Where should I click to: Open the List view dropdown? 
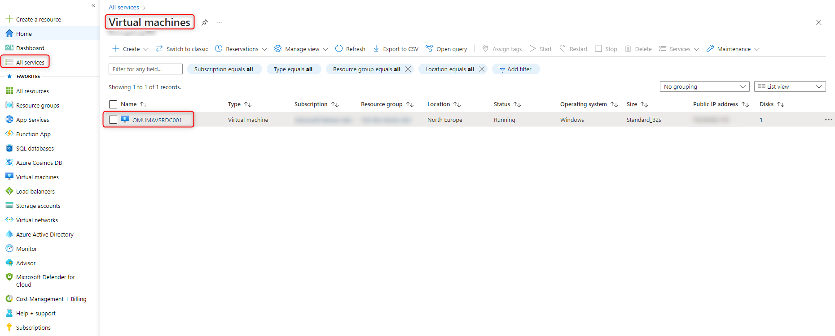tap(790, 86)
